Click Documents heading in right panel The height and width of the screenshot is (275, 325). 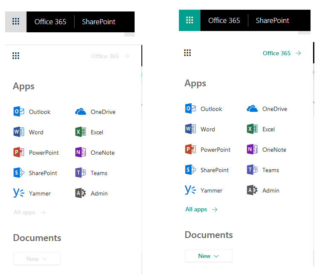click(x=209, y=235)
